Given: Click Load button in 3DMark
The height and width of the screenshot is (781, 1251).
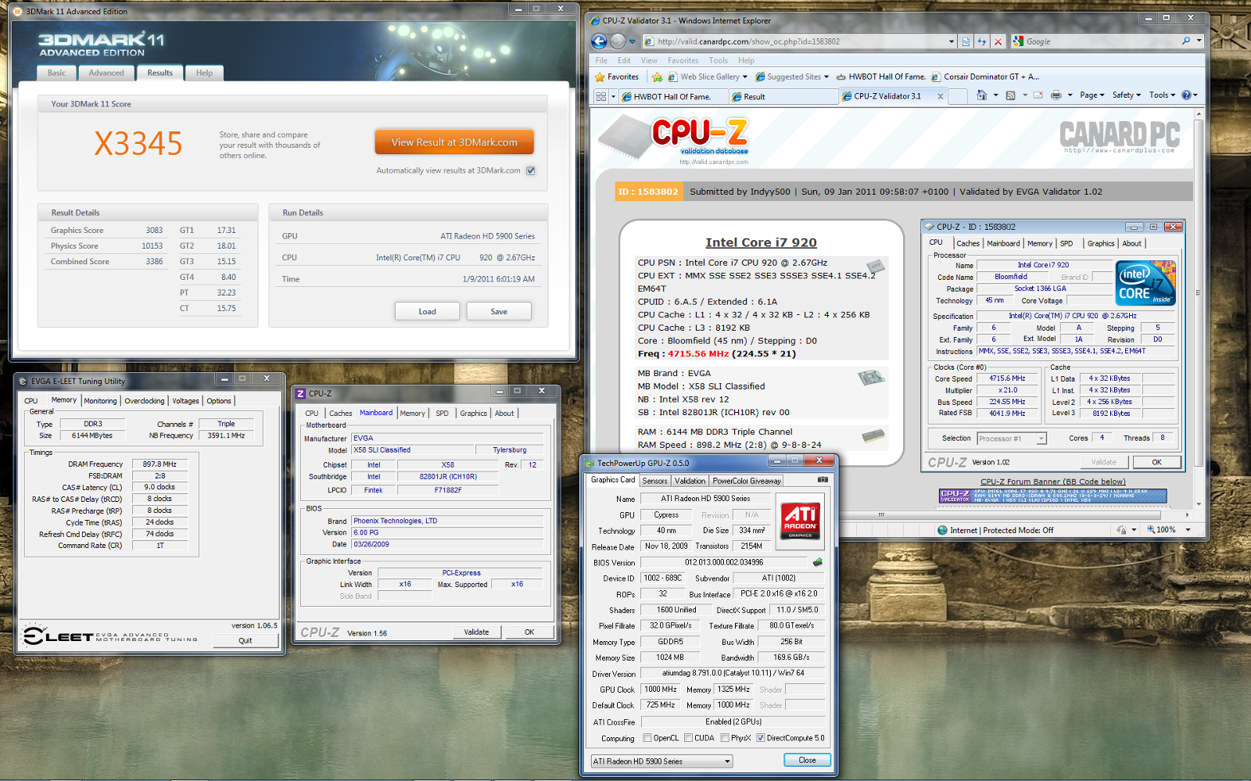Looking at the screenshot, I should click(427, 311).
